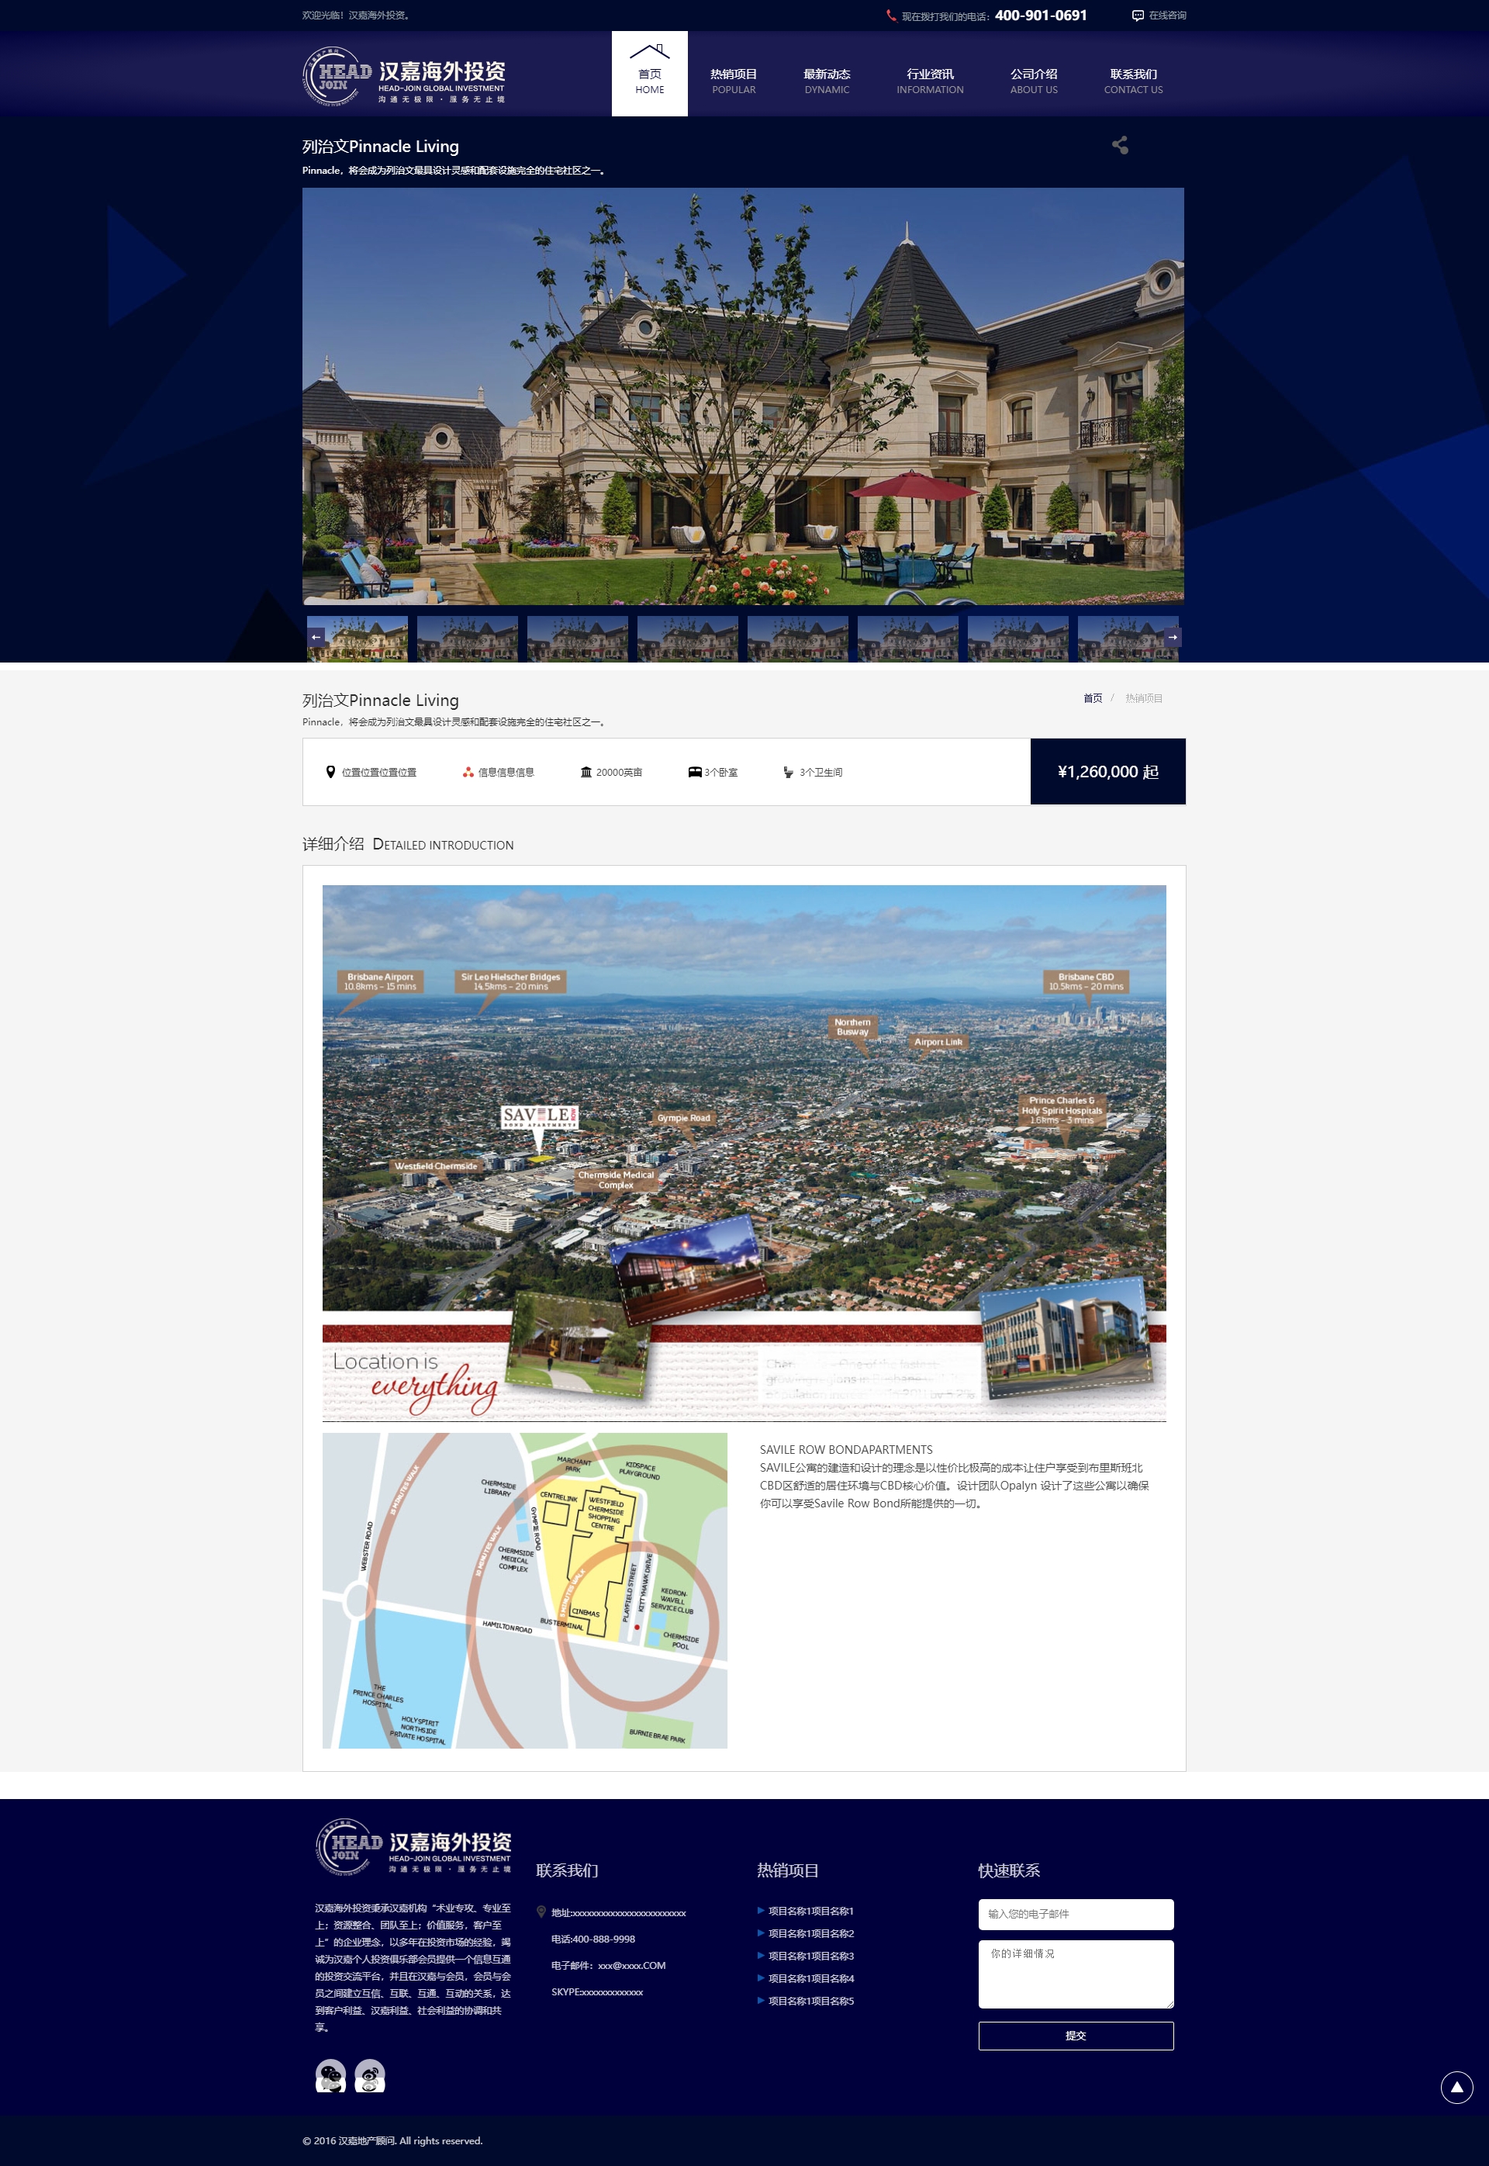This screenshot has height=2166, width=1489.
Task: Open the 公司介绍 ABOUT US menu item
Action: click(x=1033, y=80)
